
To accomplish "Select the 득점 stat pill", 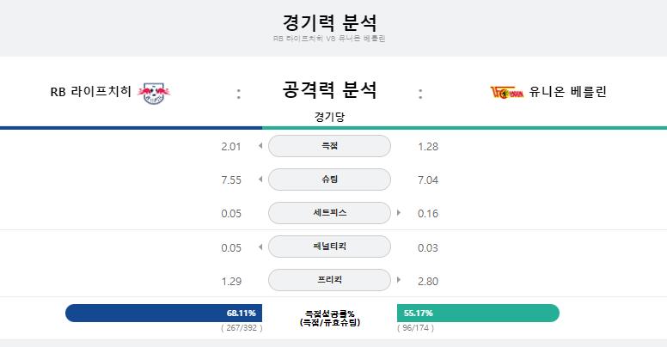I will pos(330,146).
